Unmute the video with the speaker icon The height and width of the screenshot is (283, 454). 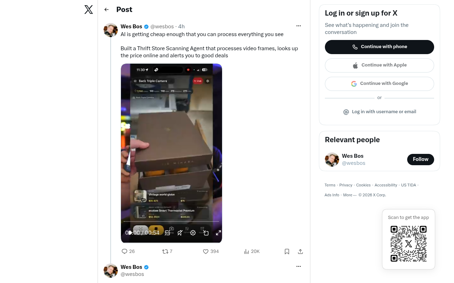click(x=180, y=233)
